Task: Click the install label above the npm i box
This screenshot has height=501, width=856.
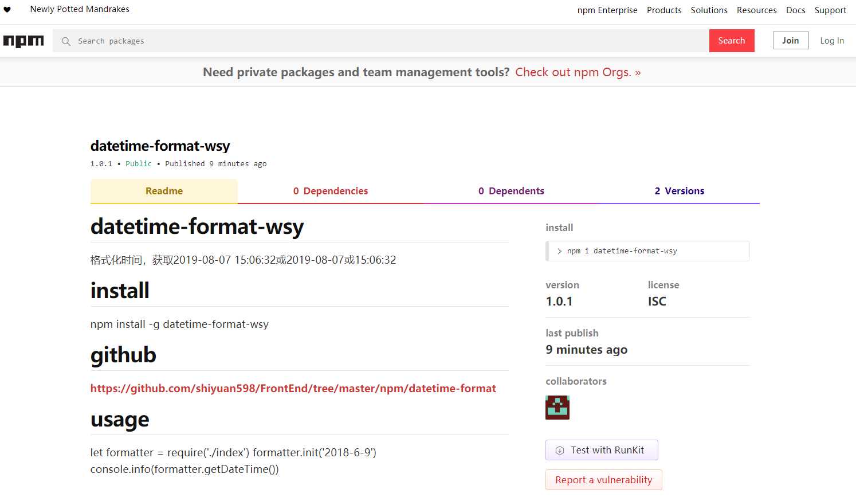Action: tap(559, 228)
